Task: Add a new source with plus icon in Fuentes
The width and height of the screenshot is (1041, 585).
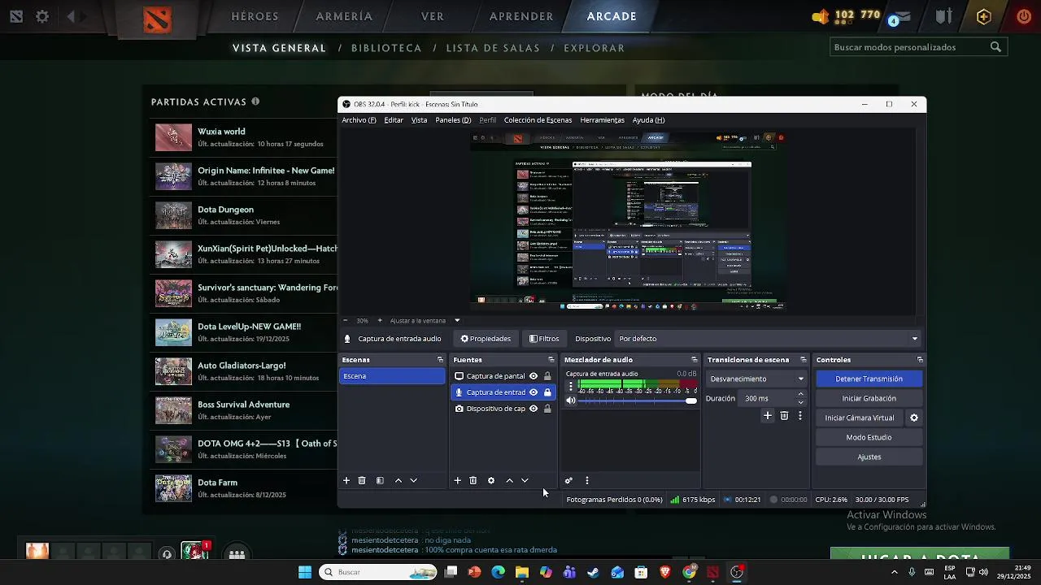Action: (x=457, y=481)
